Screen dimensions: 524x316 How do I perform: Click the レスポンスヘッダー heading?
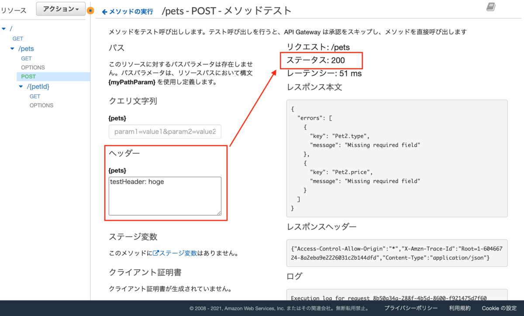(322, 227)
